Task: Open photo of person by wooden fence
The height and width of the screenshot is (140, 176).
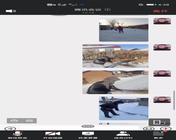Action: tap(115, 56)
